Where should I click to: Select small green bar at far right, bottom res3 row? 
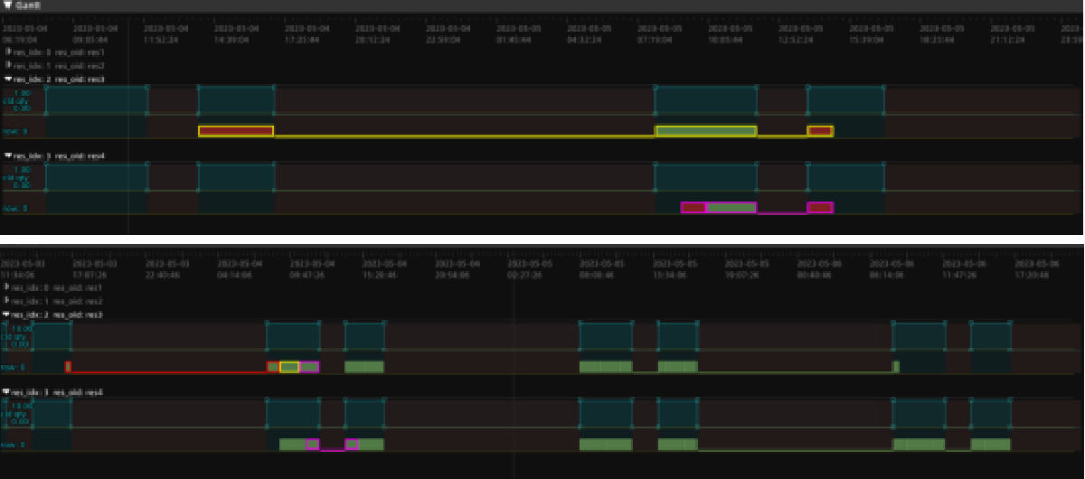tap(896, 366)
